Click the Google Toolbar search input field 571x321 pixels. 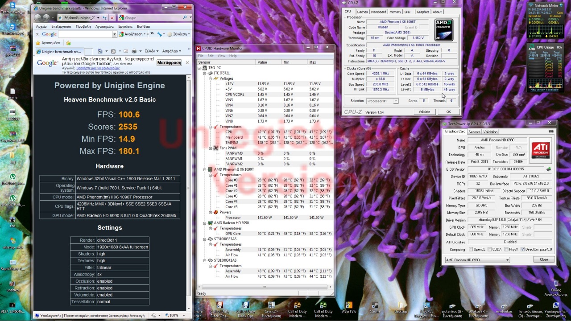click(x=85, y=34)
